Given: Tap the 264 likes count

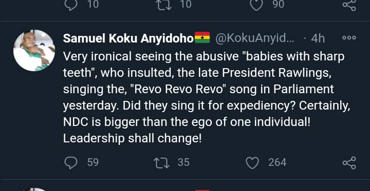Looking at the screenshot, I should (x=277, y=162).
